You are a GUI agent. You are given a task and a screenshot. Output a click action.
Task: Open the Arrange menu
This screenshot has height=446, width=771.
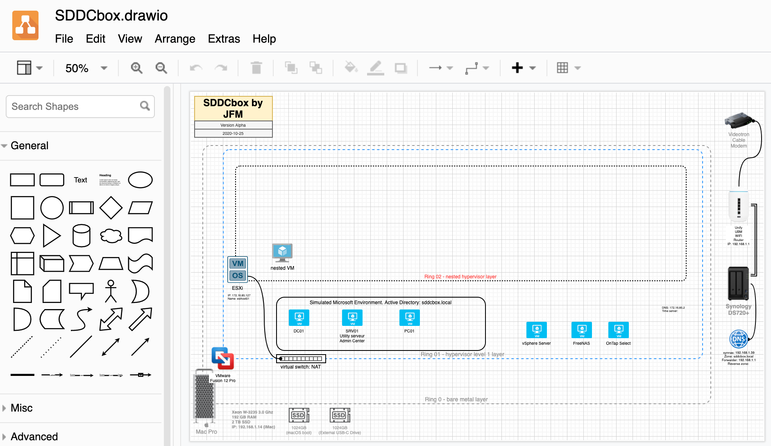(175, 39)
